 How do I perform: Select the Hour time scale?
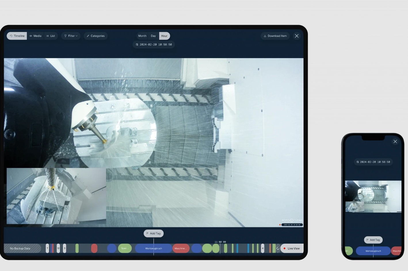164,36
